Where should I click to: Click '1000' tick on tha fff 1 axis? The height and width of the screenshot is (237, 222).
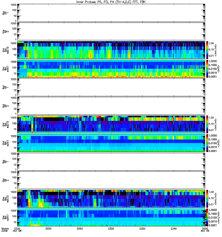pos(13,5)
